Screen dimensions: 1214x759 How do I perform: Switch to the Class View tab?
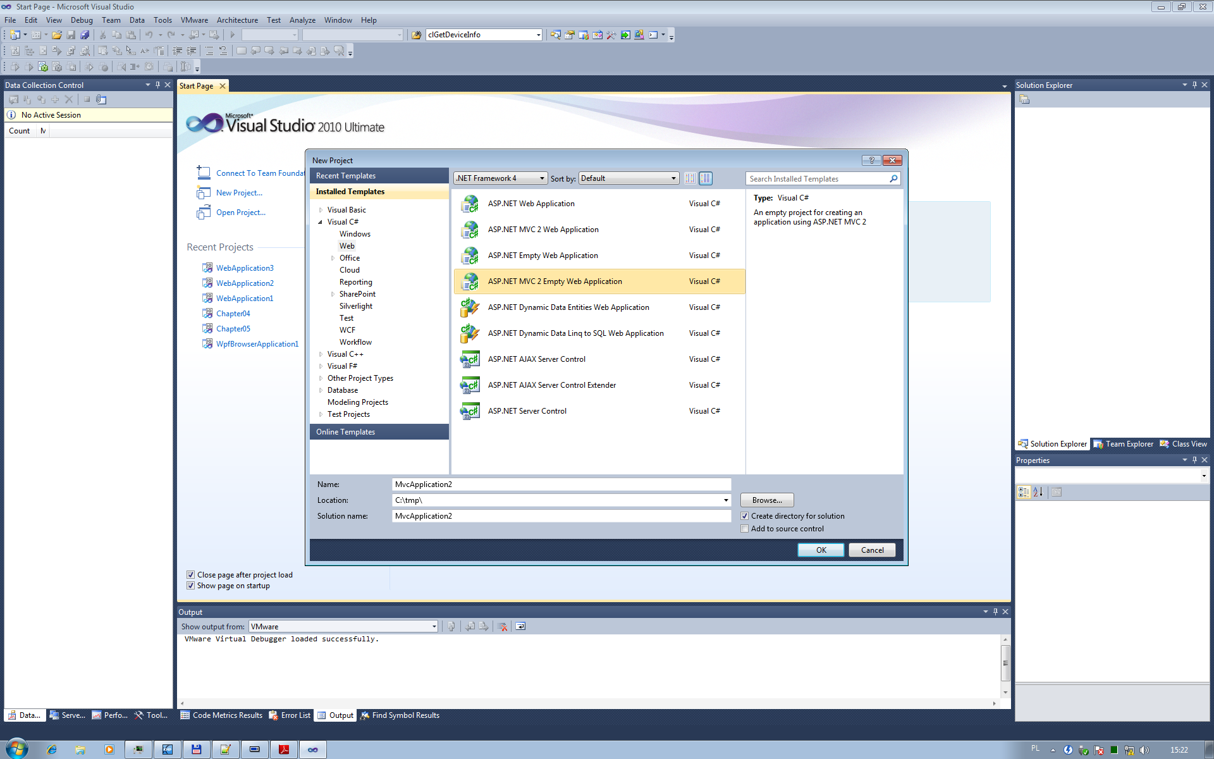click(1183, 444)
